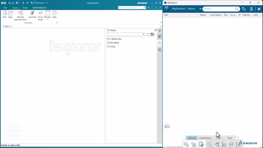
Task: Open the MySession hamburger menu
Action: pos(251,9)
